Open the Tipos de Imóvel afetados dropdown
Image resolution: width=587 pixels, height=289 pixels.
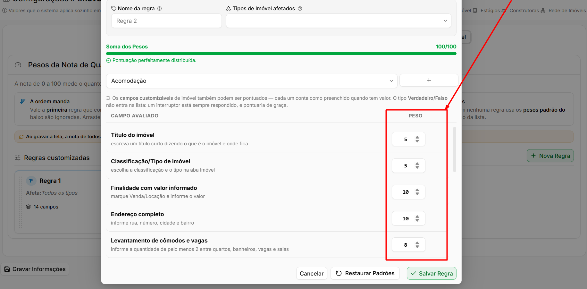tap(339, 21)
